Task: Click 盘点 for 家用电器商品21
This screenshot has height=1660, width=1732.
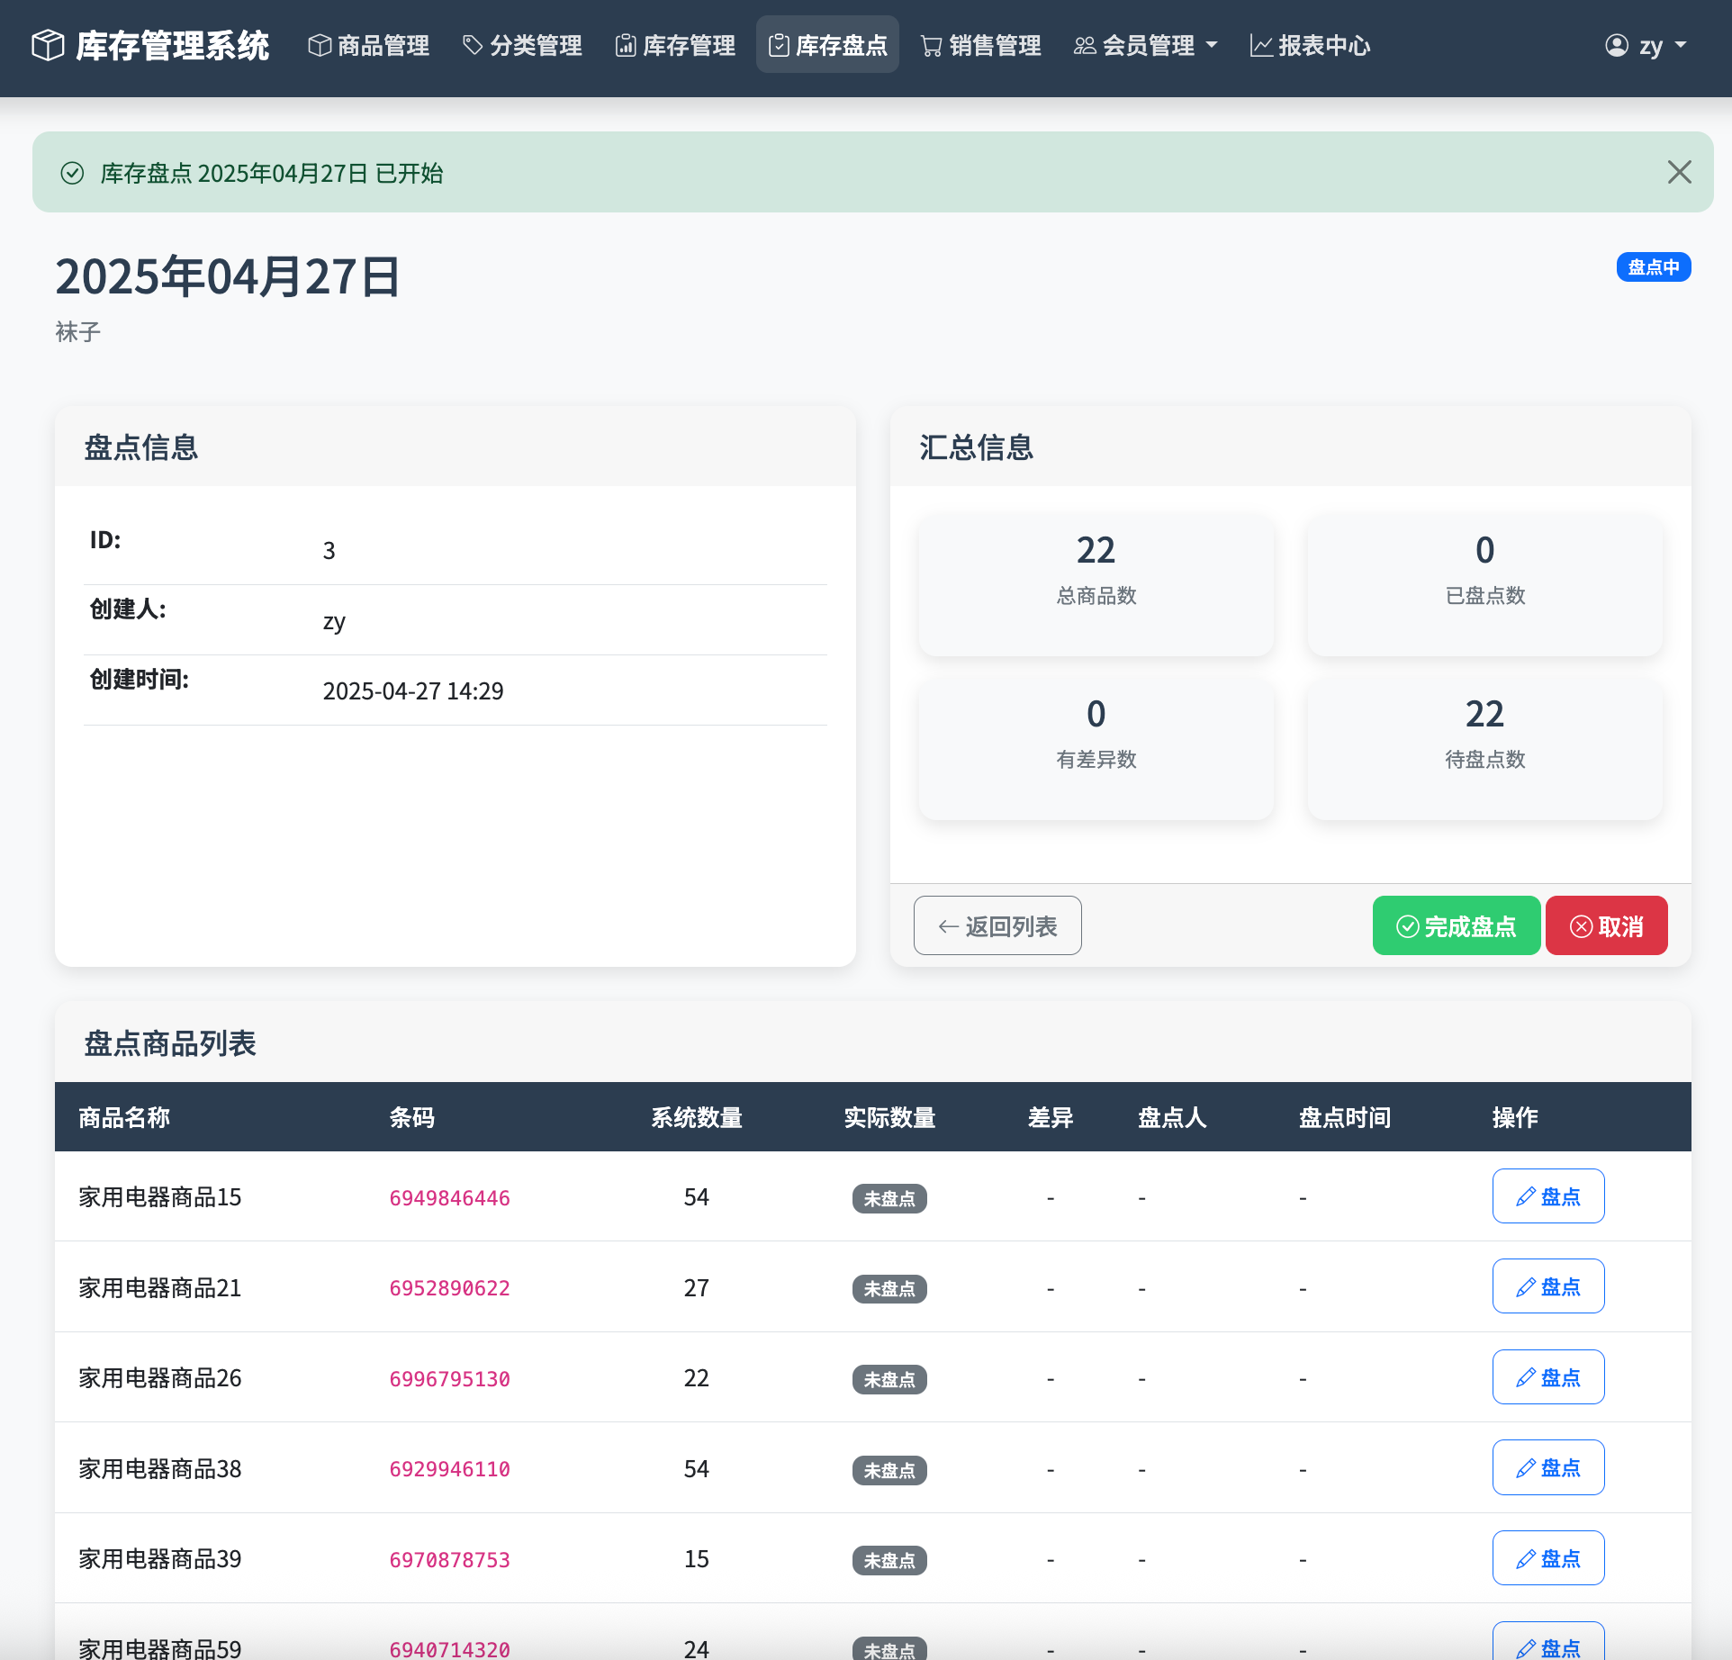Action: coord(1547,1286)
